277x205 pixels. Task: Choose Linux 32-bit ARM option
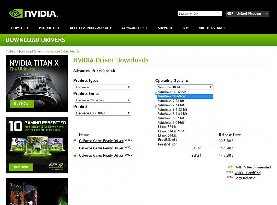pos(185,131)
